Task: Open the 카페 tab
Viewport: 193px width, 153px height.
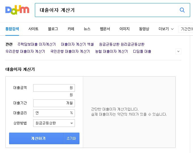Action: [71, 29]
